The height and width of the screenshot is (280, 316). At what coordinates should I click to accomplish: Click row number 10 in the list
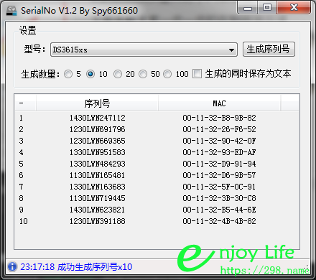pos(24,221)
